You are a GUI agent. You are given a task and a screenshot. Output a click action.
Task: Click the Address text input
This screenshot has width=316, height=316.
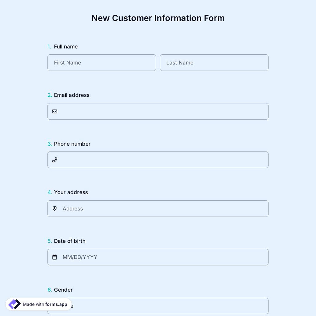(158, 209)
